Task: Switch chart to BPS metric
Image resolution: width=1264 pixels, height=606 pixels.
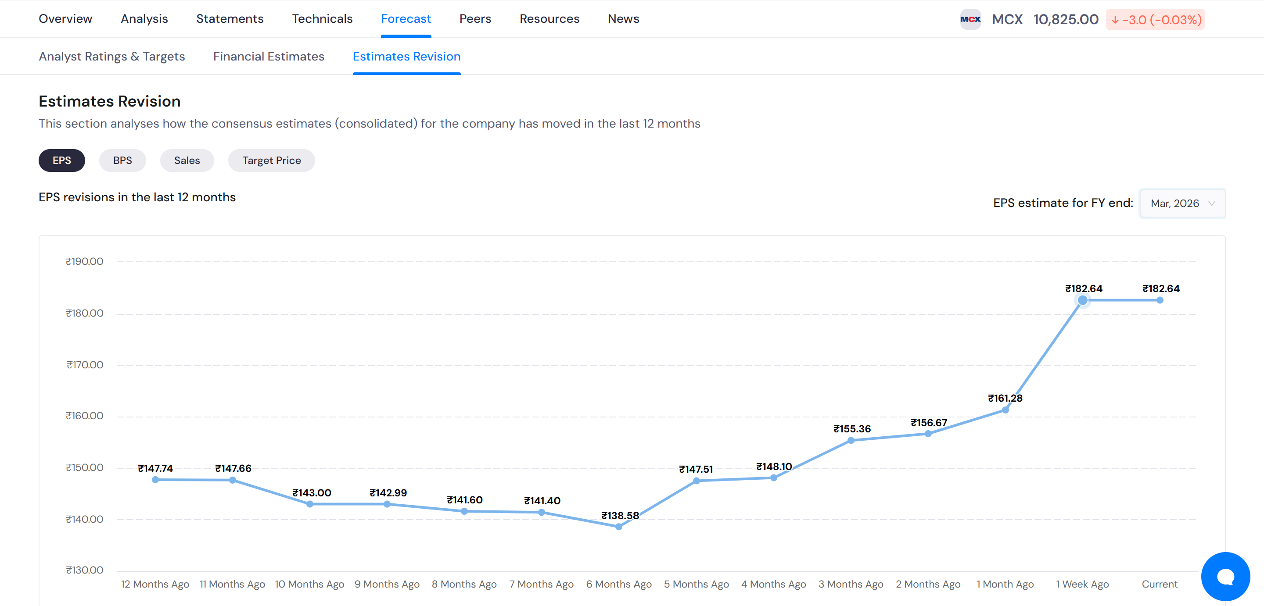Action: click(x=122, y=160)
